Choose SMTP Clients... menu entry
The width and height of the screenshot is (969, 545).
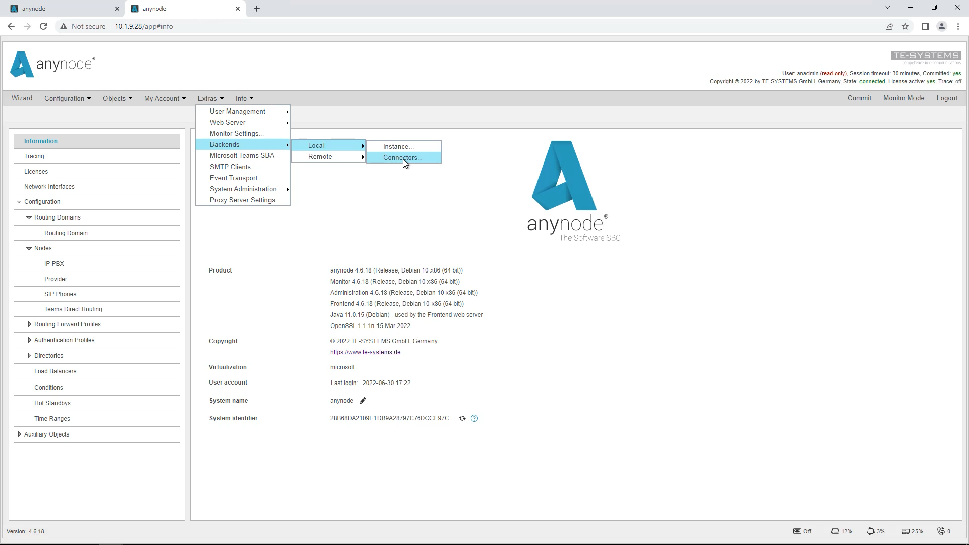243,167
